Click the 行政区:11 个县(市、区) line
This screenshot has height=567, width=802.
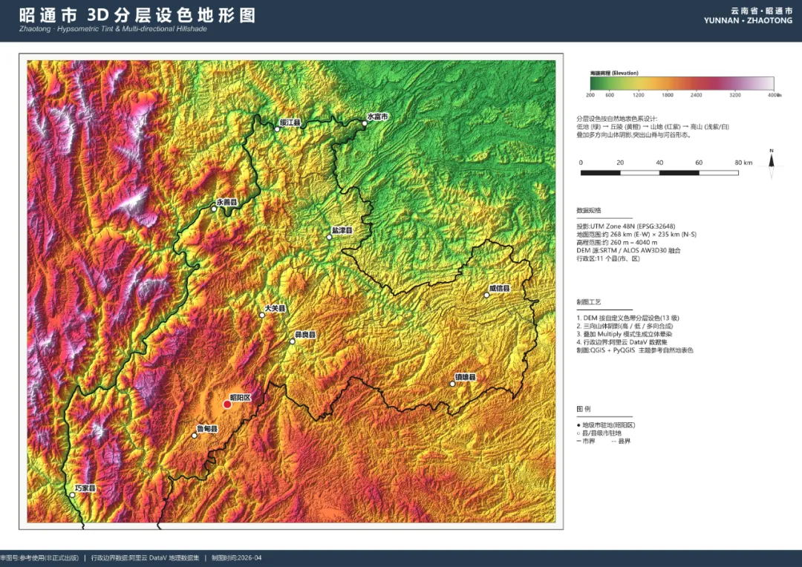pos(608,259)
